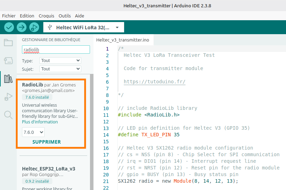Click the Upload arrow button
This screenshot has height=190, width=286.
click(x=22, y=27)
